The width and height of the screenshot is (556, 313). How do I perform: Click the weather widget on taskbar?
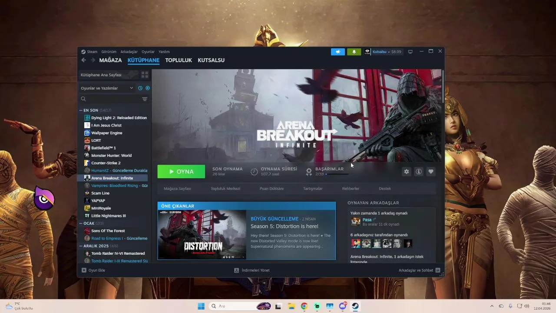pyautogui.click(x=20, y=306)
